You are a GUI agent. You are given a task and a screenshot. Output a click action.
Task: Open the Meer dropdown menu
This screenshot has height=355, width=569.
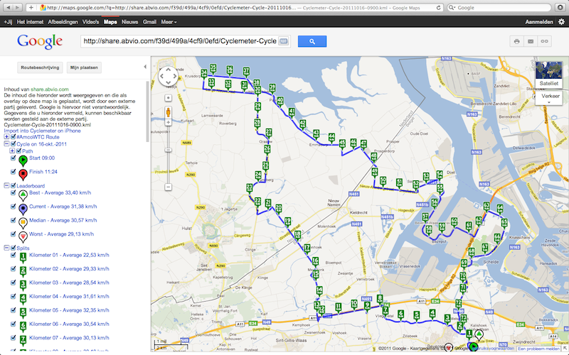click(169, 22)
